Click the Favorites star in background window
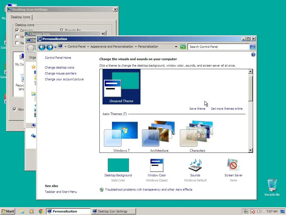The width and height of the screenshot is (286, 215). pyautogui.click(x=33, y=67)
